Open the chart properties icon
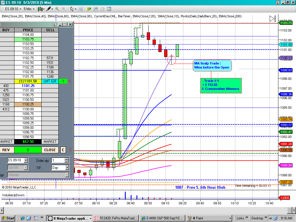This screenshot has height=222, width=296. [109, 9]
